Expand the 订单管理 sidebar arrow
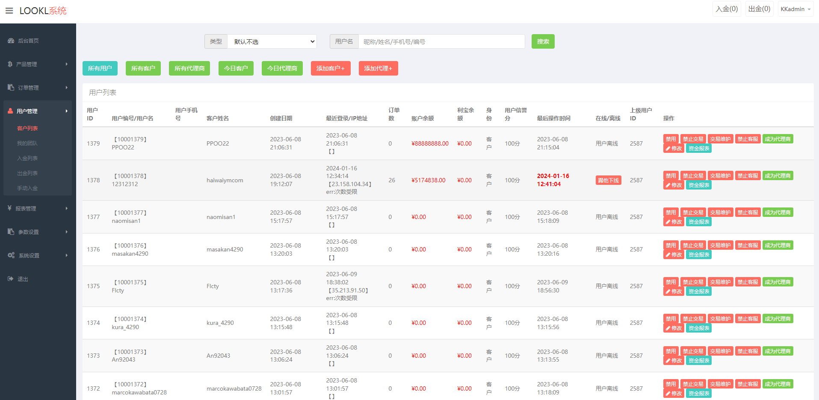 tap(67, 88)
